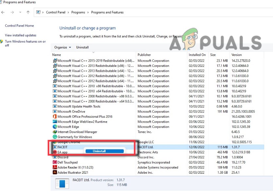
Task: Click the shield icon beside Windows features
Action: click(2, 42)
